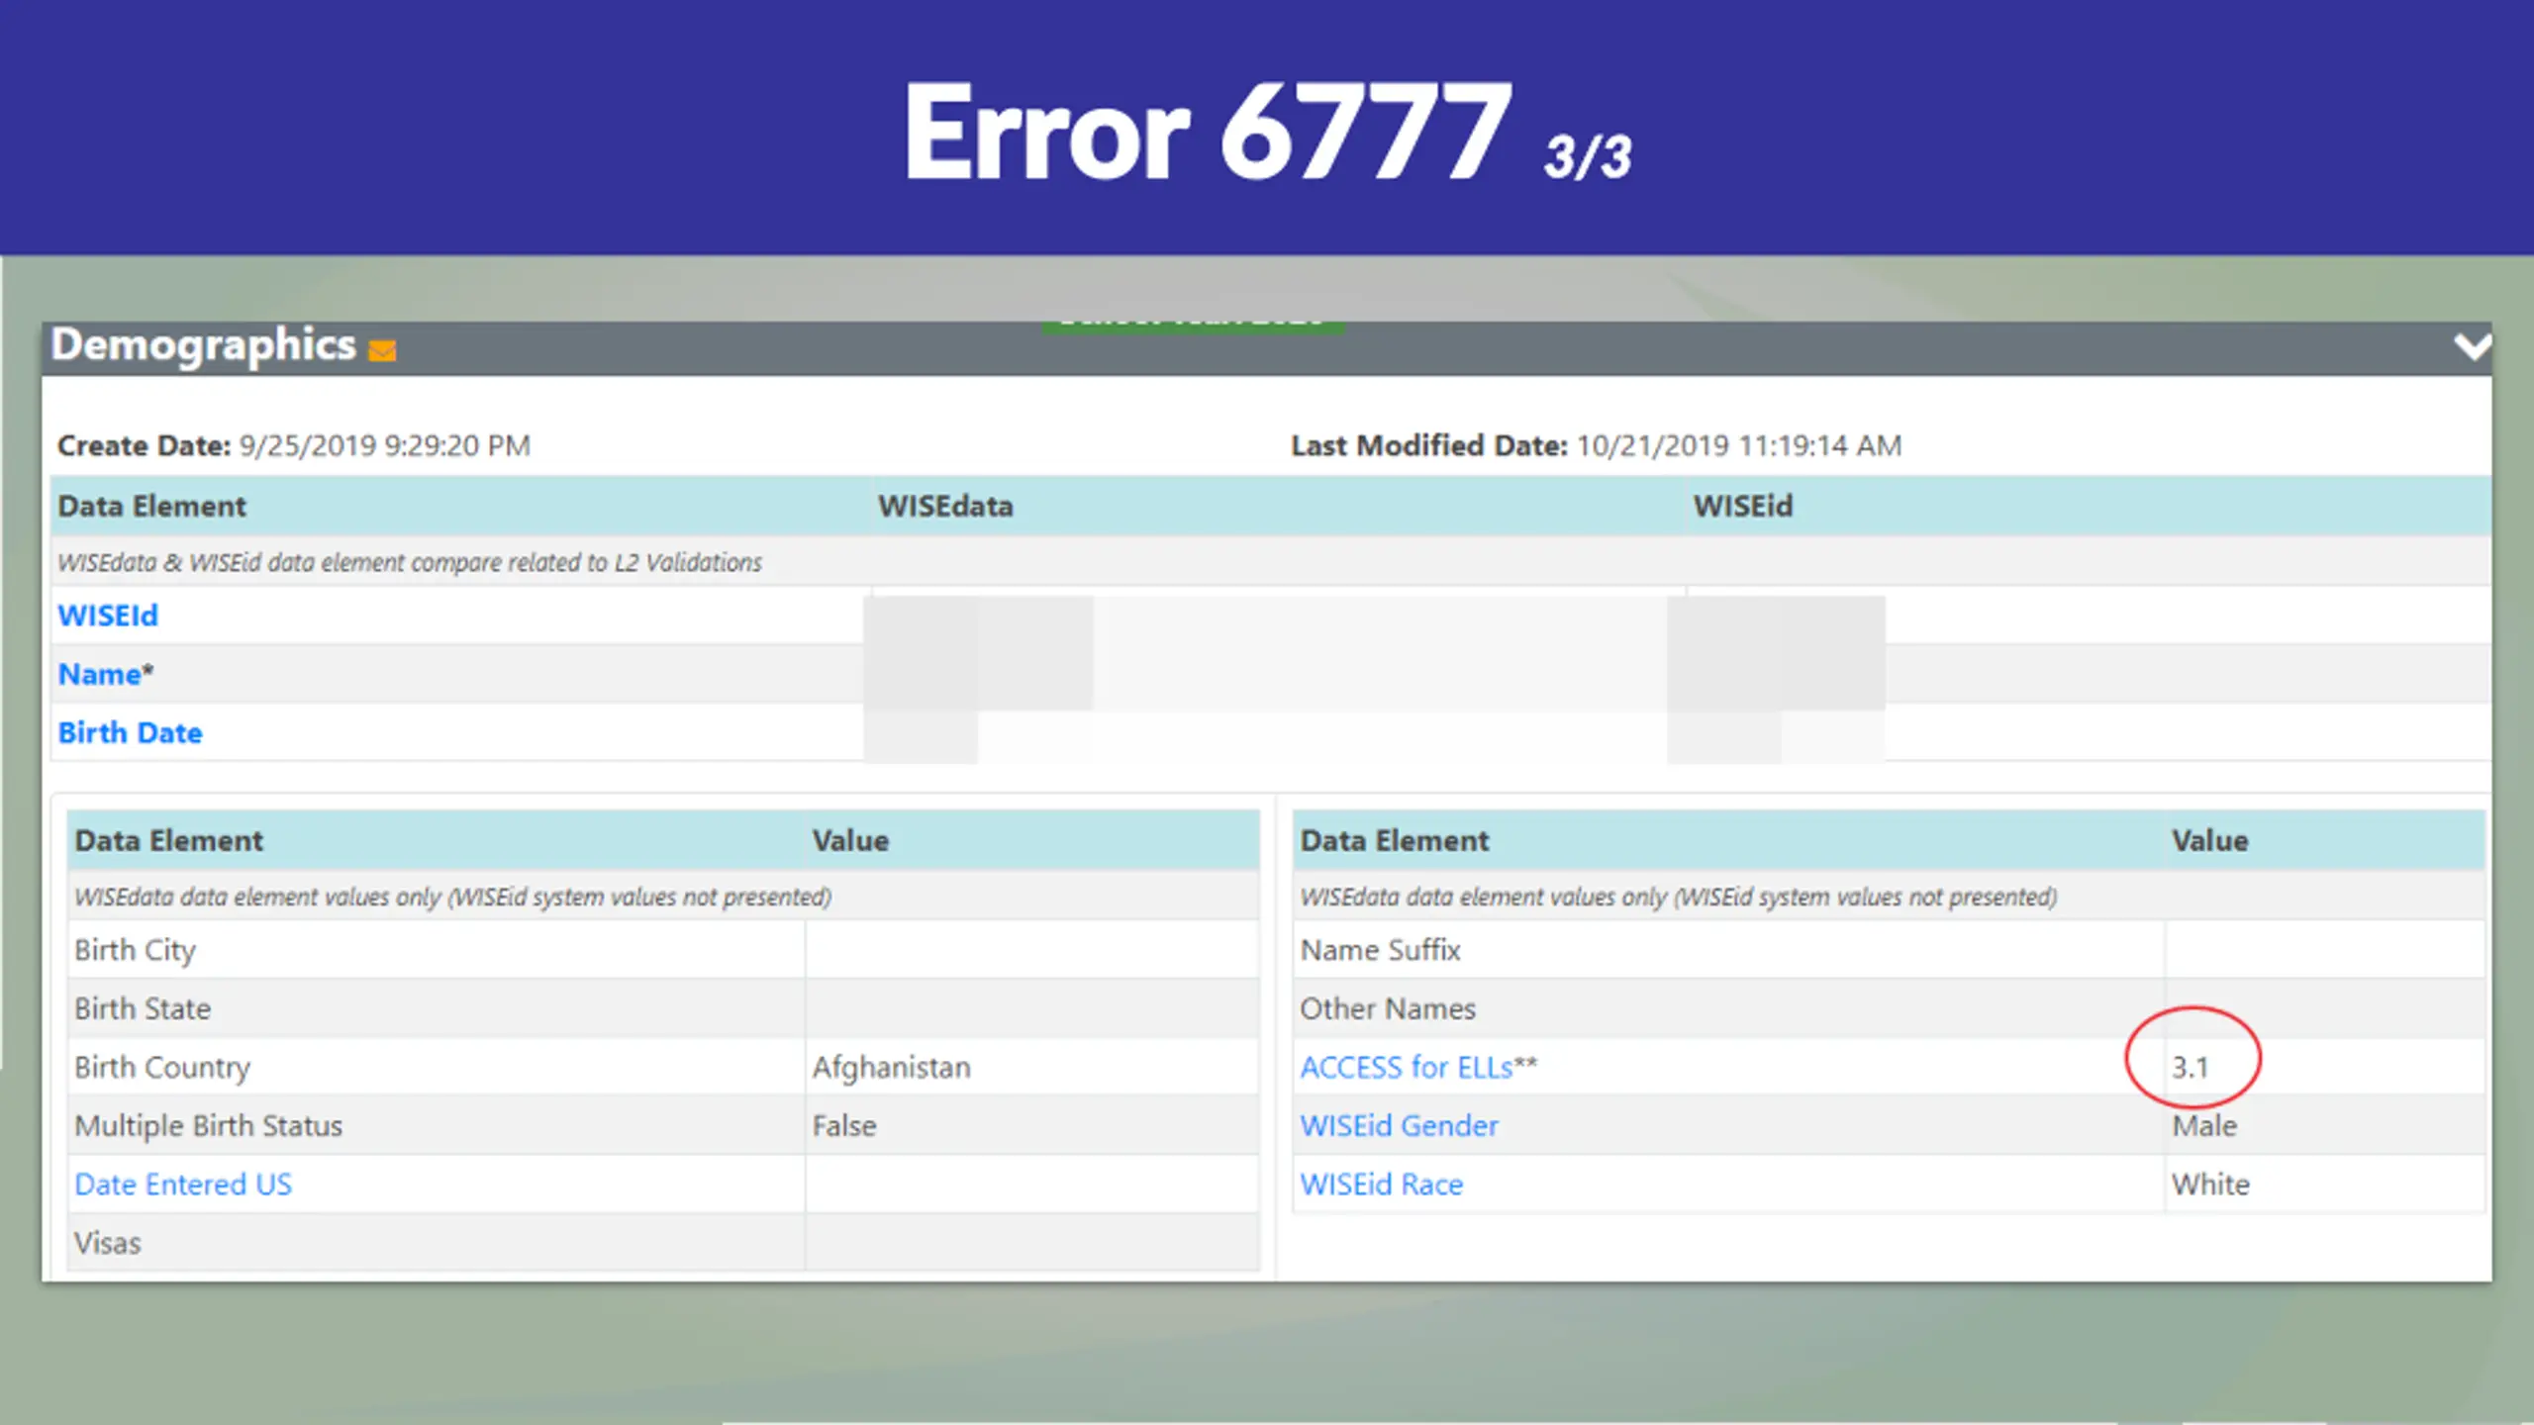The width and height of the screenshot is (2534, 1425).
Task: Open the WISEid Gender link
Action: (1399, 1125)
